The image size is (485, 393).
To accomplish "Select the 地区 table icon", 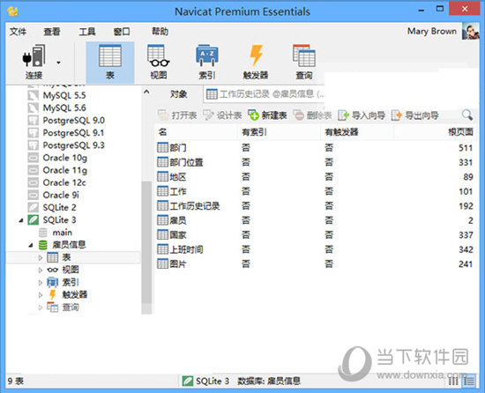I will (x=163, y=177).
